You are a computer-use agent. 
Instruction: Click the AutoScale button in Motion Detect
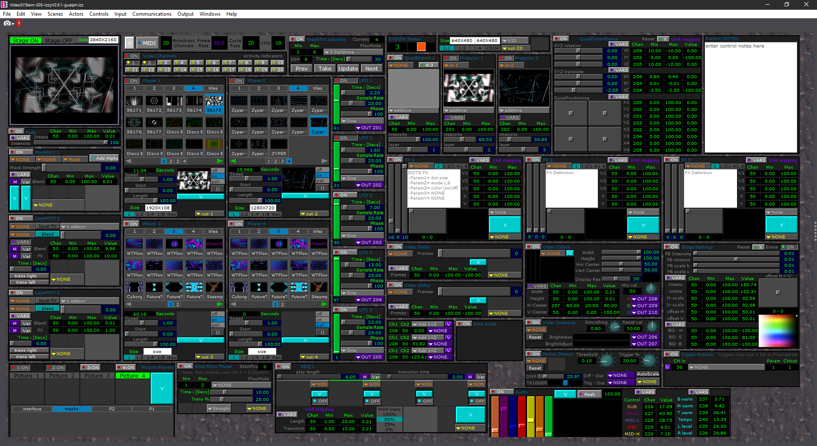tap(648, 374)
